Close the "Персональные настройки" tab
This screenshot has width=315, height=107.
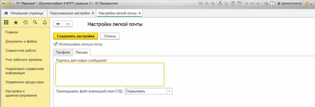click(x=93, y=13)
